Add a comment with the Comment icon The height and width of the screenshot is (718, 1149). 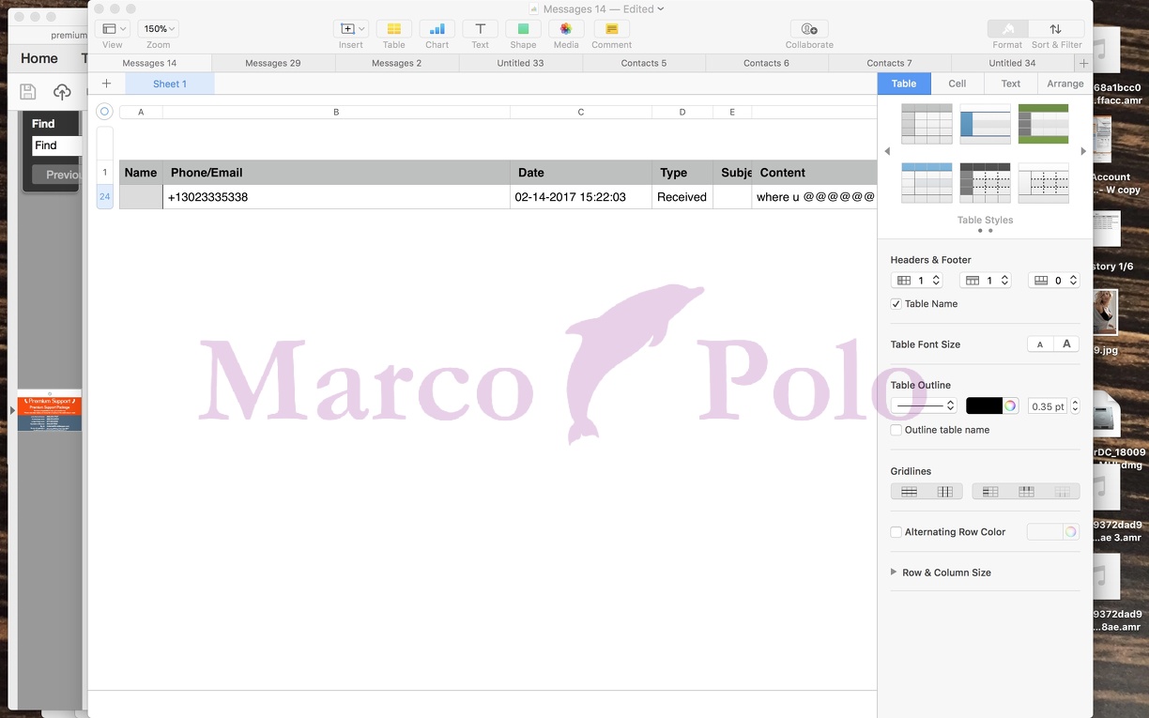click(611, 29)
